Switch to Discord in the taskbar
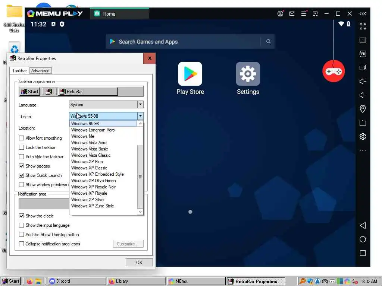382x286 pixels. coord(76,282)
